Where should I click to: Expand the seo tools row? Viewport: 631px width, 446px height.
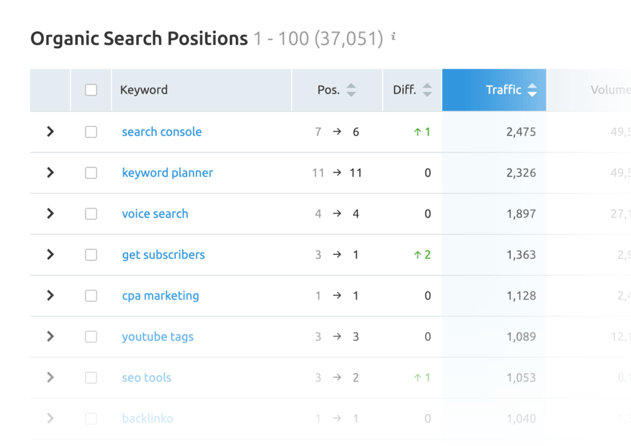pos(49,378)
